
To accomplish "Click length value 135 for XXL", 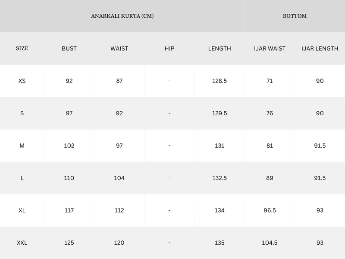I will (220, 243).
